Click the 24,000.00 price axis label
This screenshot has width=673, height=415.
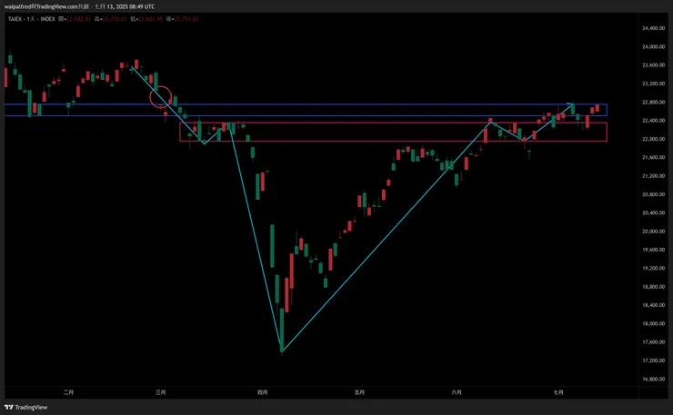(653, 46)
